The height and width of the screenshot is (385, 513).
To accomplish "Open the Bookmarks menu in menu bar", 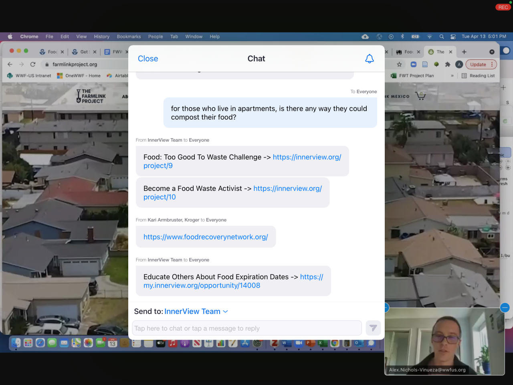I will pos(129,36).
